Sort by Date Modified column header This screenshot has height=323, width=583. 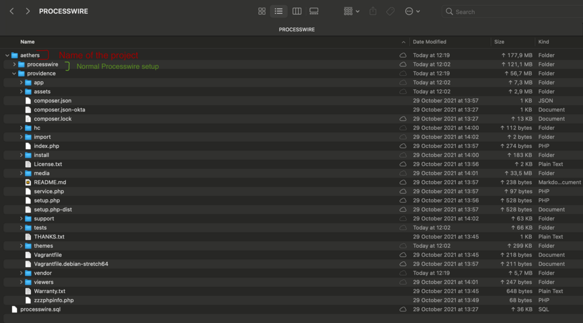click(430, 42)
